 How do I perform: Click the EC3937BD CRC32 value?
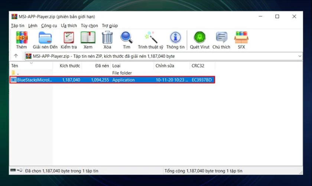202,80
